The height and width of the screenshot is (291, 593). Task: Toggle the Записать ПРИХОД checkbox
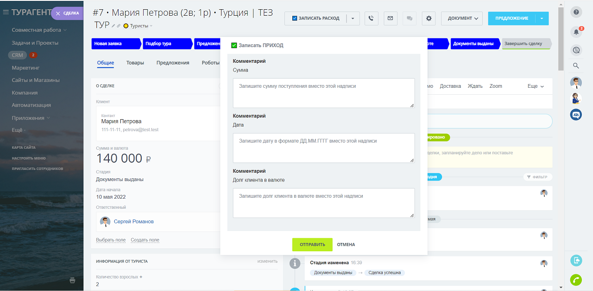pos(234,45)
